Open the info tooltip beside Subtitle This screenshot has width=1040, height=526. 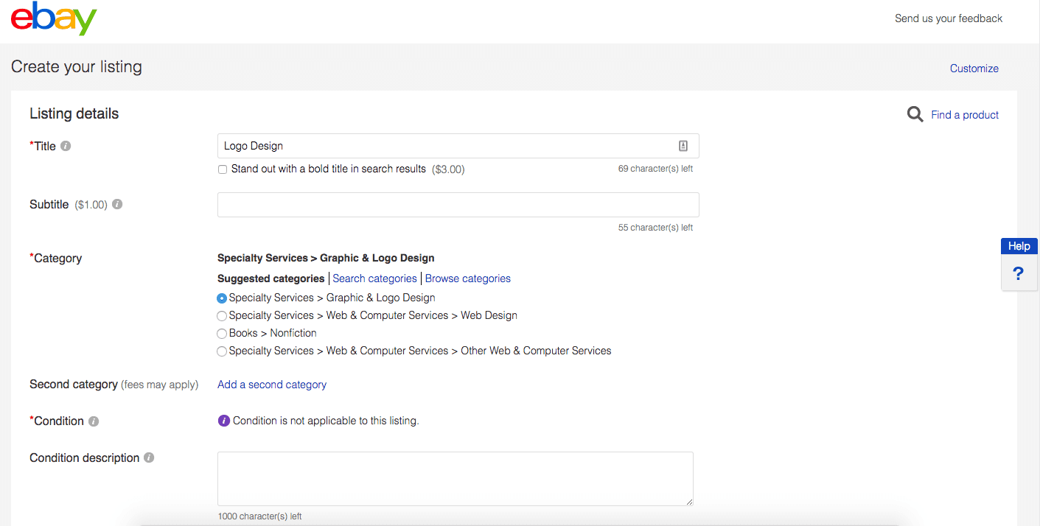[x=116, y=204]
